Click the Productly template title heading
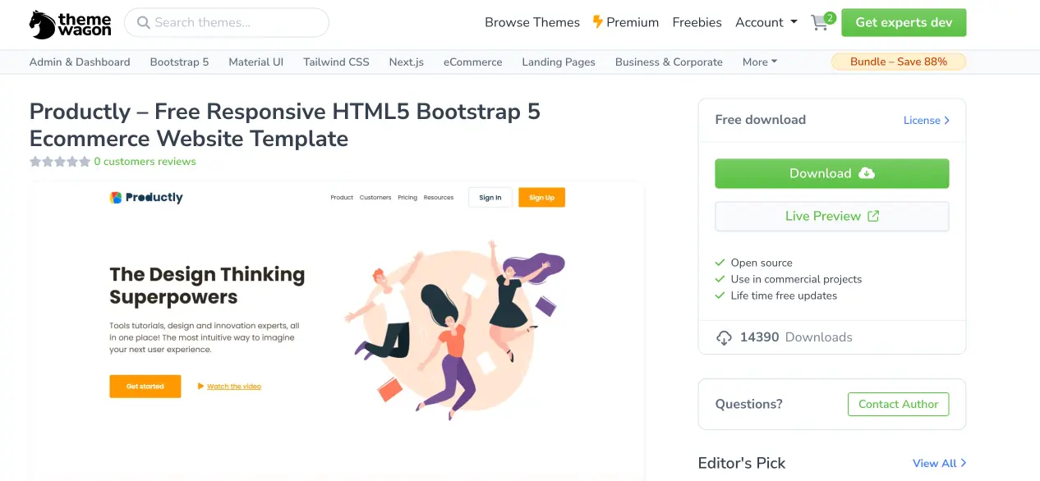 pos(285,125)
